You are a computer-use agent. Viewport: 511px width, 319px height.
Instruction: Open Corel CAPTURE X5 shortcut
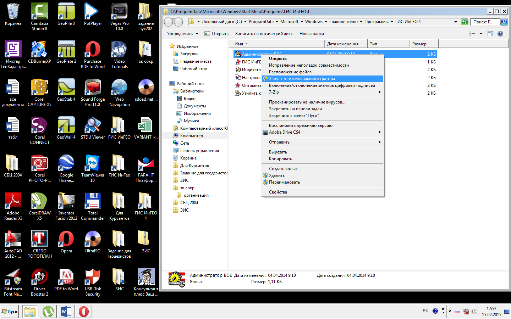[x=39, y=93]
